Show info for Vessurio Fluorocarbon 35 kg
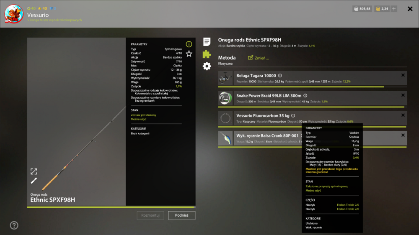The image size is (419, 235). point(293,115)
